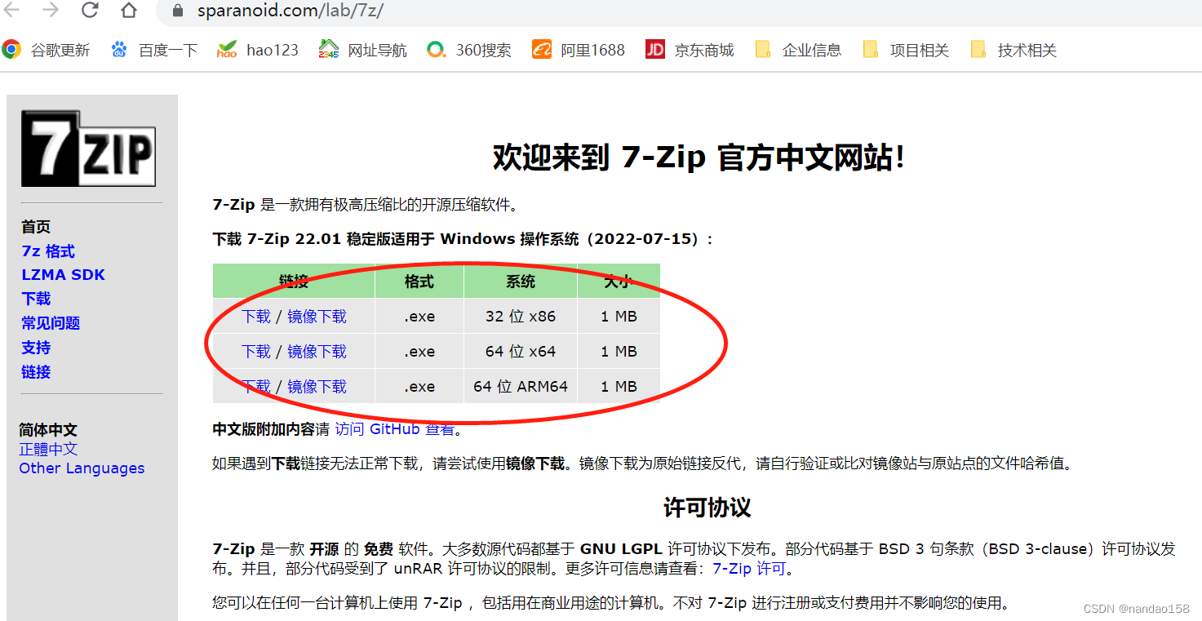Reload the page with the refresh icon
This screenshot has width=1202, height=621.
click(x=90, y=11)
